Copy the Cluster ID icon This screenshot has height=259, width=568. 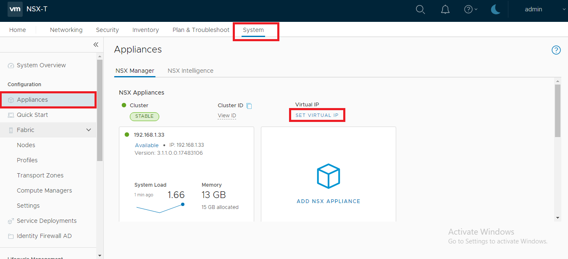(249, 106)
